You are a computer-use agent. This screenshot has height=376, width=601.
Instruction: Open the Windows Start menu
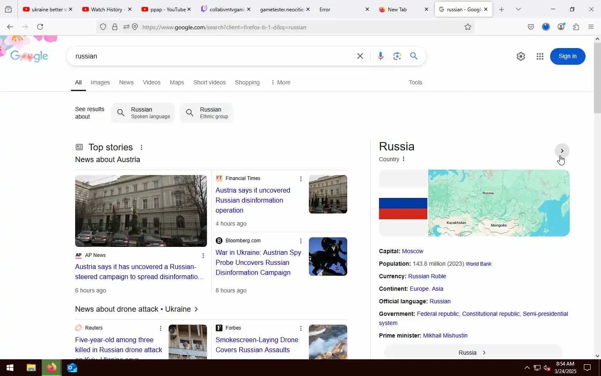(10, 368)
